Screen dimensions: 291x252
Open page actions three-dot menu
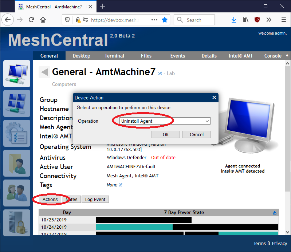pos(154,20)
